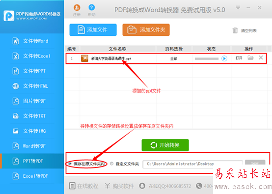Click the PDF转换成WORD转换器 logo icon

point(9,16)
